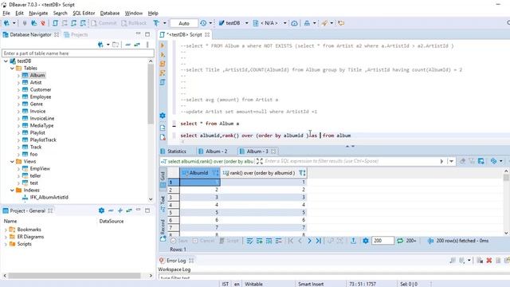The height and width of the screenshot is (287, 510).
Task: Click the gear icon in Project panel
Action: pos(101,210)
